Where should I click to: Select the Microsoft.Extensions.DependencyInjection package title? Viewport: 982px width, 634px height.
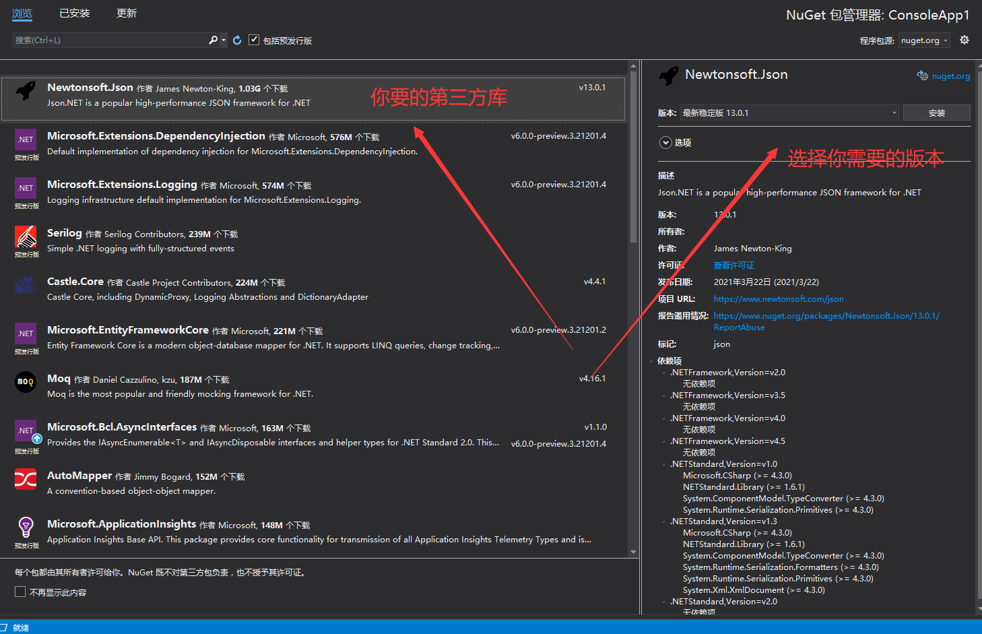pos(156,136)
